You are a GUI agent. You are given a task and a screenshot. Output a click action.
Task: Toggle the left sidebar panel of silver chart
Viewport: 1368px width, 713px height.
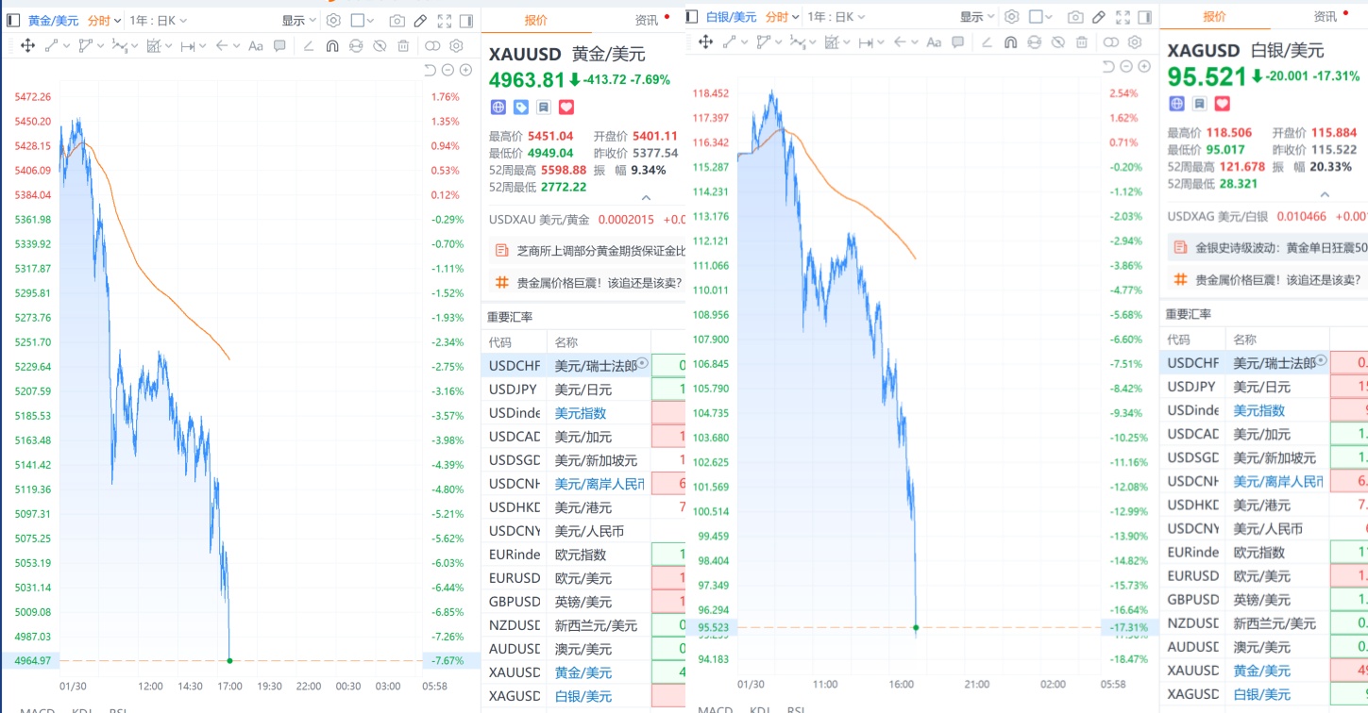pyautogui.click(x=692, y=17)
